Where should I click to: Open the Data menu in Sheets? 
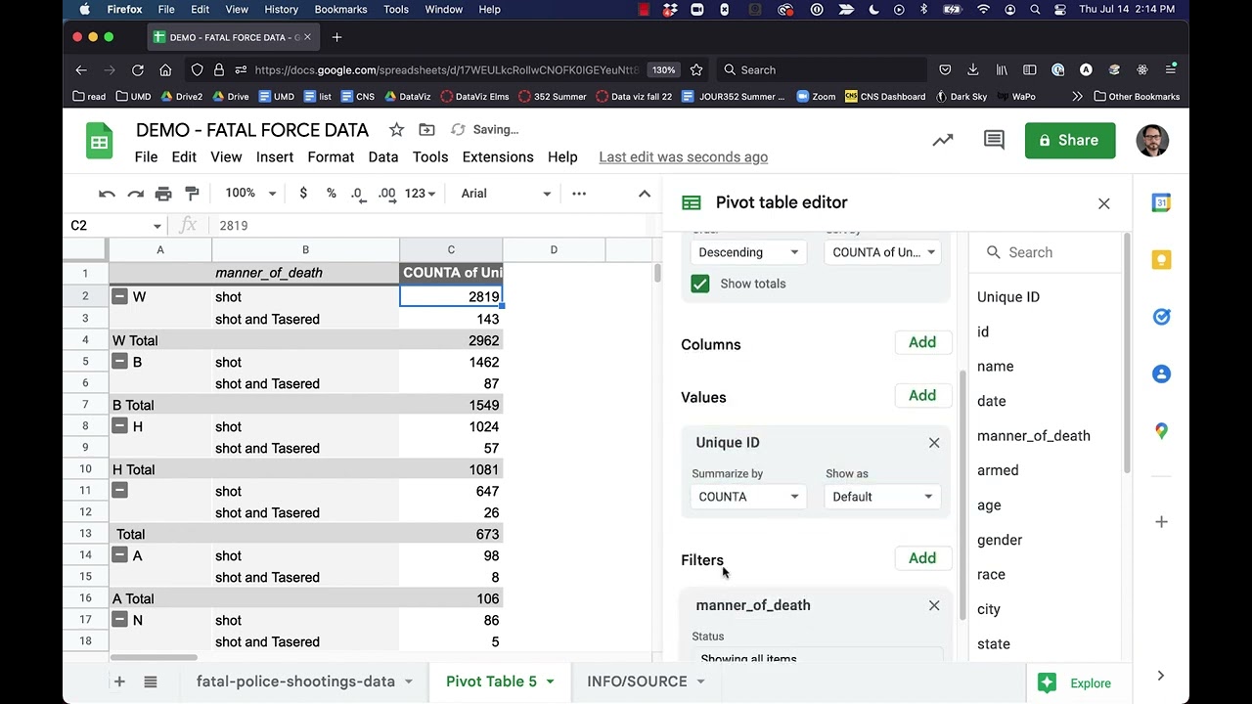(383, 156)
